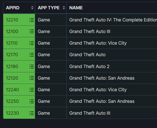The height and width of the screenshot is (128, 157).
Task: Open list icon for app 12120
Action: 32,78
